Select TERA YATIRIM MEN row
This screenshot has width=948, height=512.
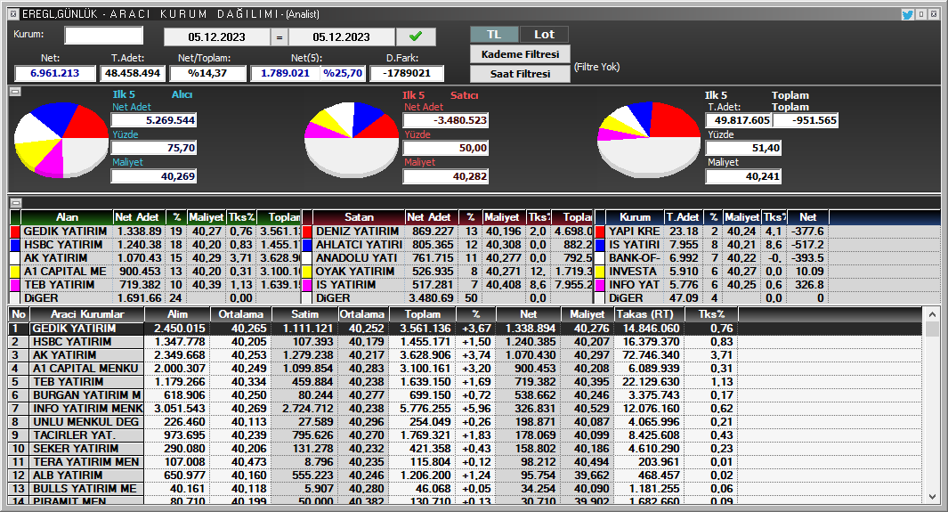tap(465, 462)
